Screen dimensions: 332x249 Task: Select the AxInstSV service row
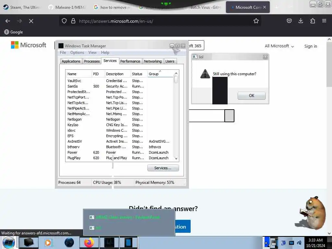click(x=119, y=141)
